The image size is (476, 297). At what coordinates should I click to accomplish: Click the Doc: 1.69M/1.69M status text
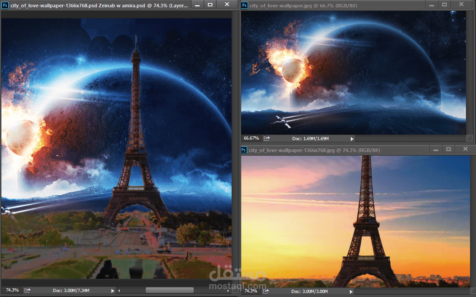[x=311, y=139]
